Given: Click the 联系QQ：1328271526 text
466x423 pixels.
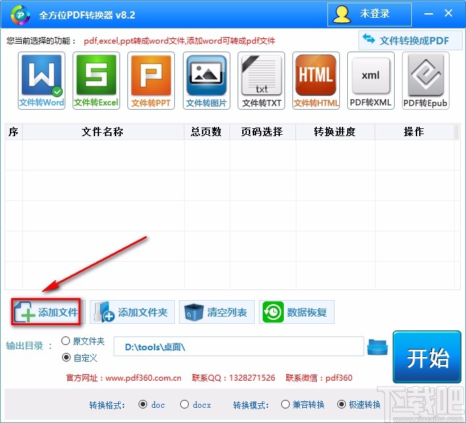Looking at the screenshot, I should (x=234, y=378).
